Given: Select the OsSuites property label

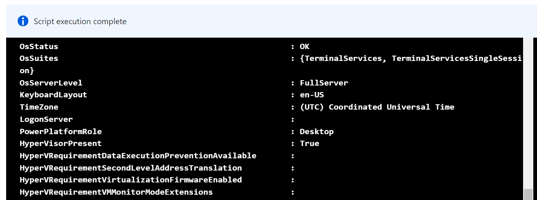Looking at the screenshot, I should [39, 58].
